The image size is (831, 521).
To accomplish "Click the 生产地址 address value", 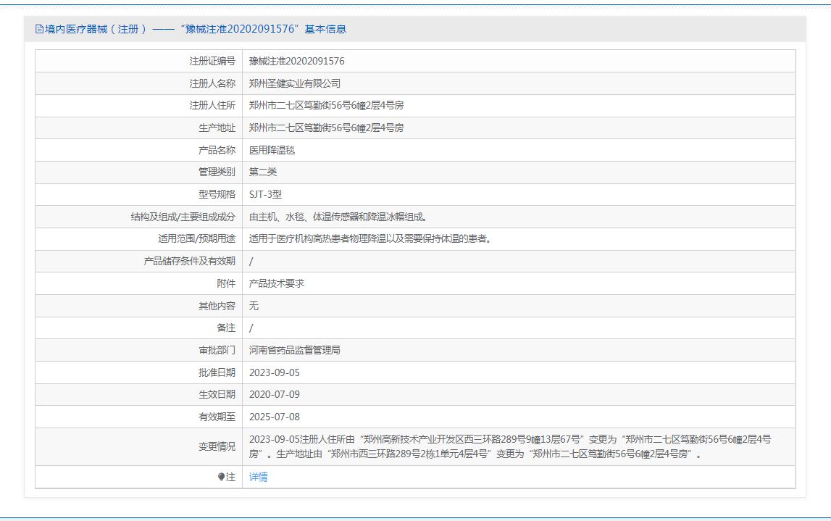I will coord(327,128).
